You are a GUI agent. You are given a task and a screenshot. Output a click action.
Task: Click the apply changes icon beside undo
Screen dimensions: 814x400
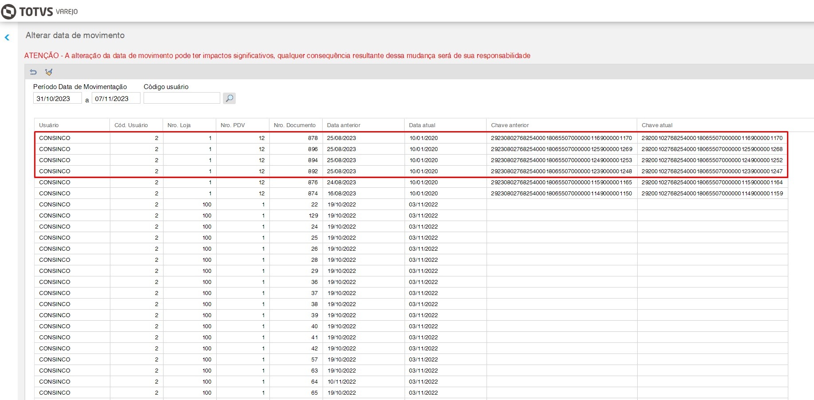click(49, 72)
